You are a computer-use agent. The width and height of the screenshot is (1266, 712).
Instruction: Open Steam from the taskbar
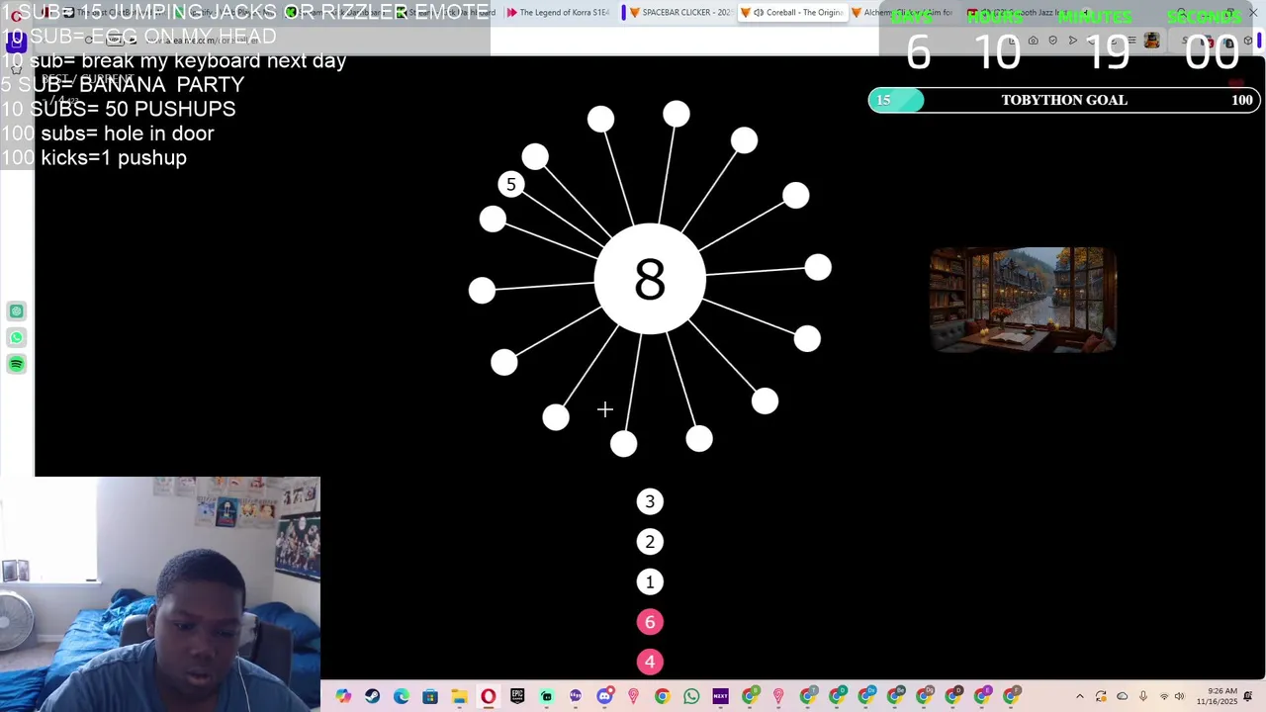click(x=372, y=696)
